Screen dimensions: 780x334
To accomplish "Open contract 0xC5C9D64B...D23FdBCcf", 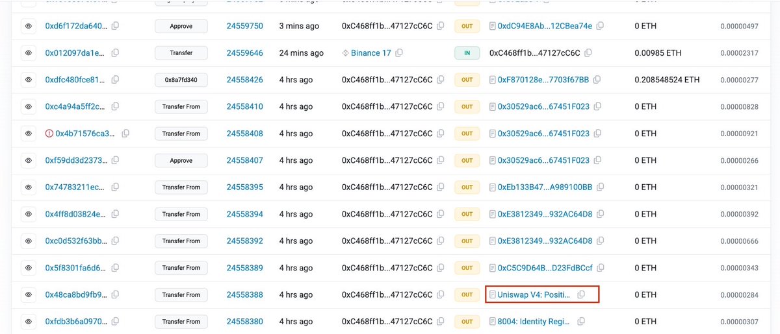I will pos(545,268).
